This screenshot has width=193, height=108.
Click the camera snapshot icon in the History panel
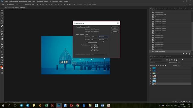click(x=186, y=54)
